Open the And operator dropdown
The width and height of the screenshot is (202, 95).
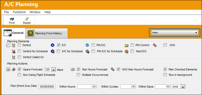183,87
